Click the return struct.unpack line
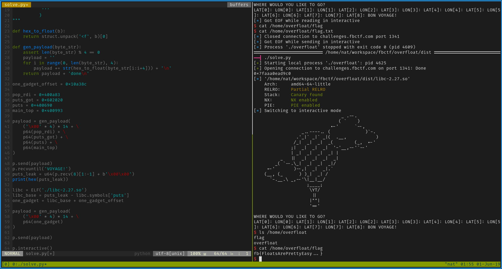 [65, 37]
